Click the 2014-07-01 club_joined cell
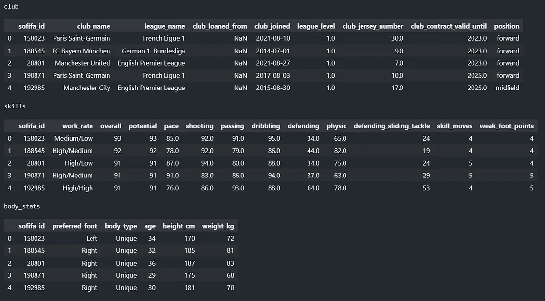The height and width of the screenshot is (301, 545). [273, 51]
